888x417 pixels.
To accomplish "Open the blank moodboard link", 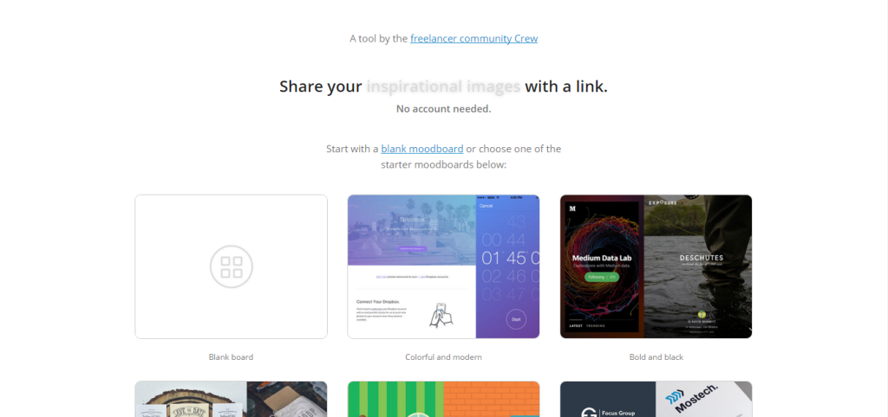I will coord(422,149).
